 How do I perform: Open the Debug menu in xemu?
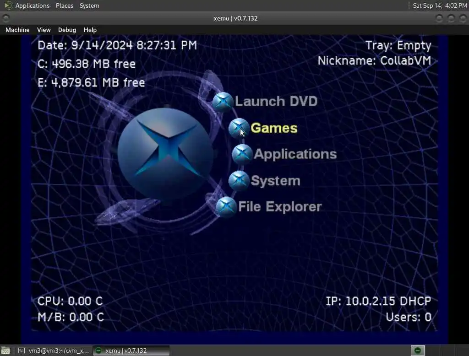point(67,30)
